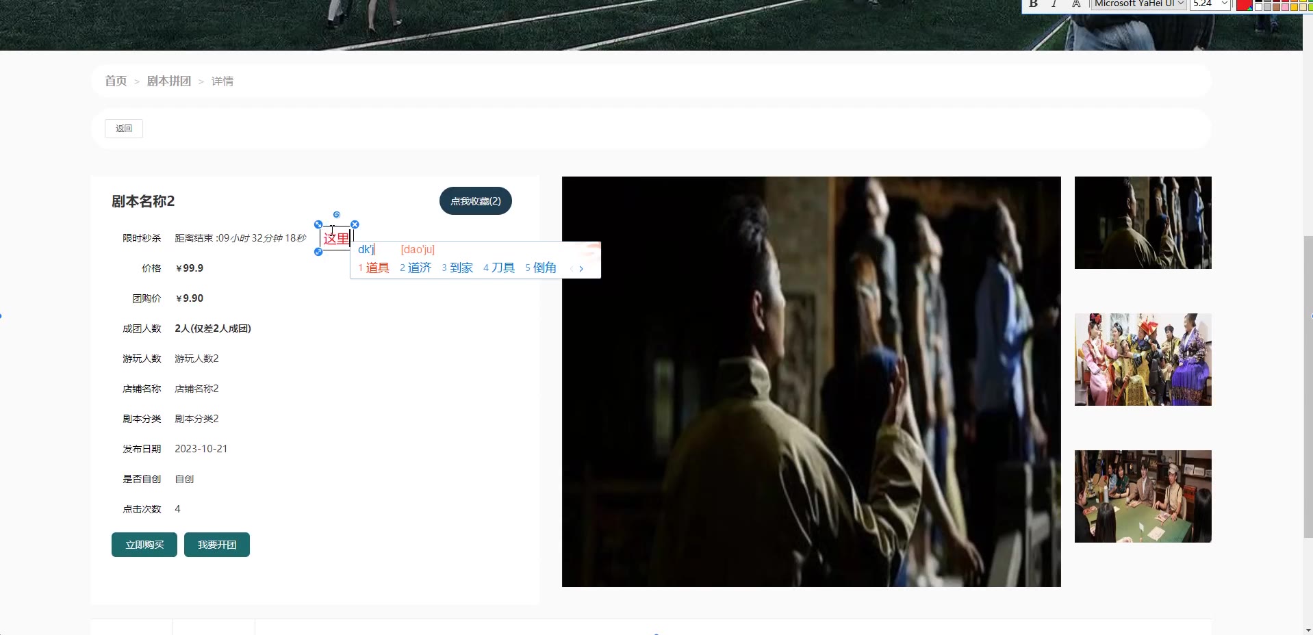The height and width of the screenshot is (635, 1313).
Task: Click the value 剧本分类2
Action: 196,419
